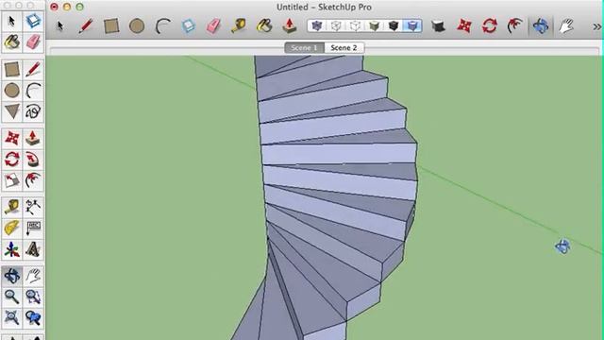The width and height of the screenshot is (604, 340).
Task: Select the Text label tool
Action: tap(33, 229)
